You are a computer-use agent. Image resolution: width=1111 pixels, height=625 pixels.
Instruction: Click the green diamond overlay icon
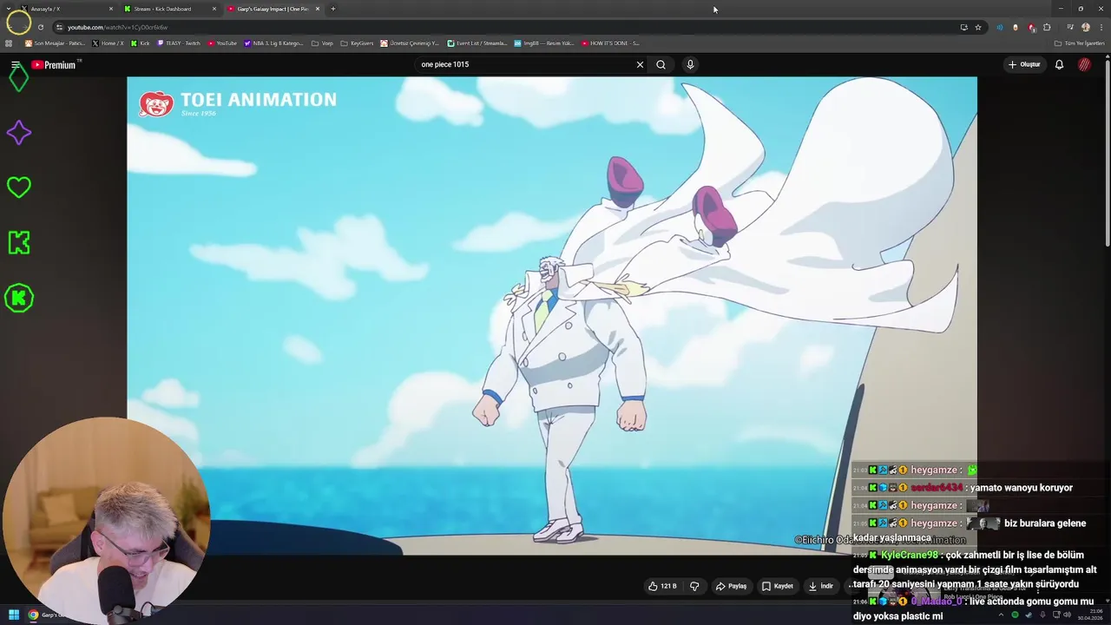pos(18,78)
